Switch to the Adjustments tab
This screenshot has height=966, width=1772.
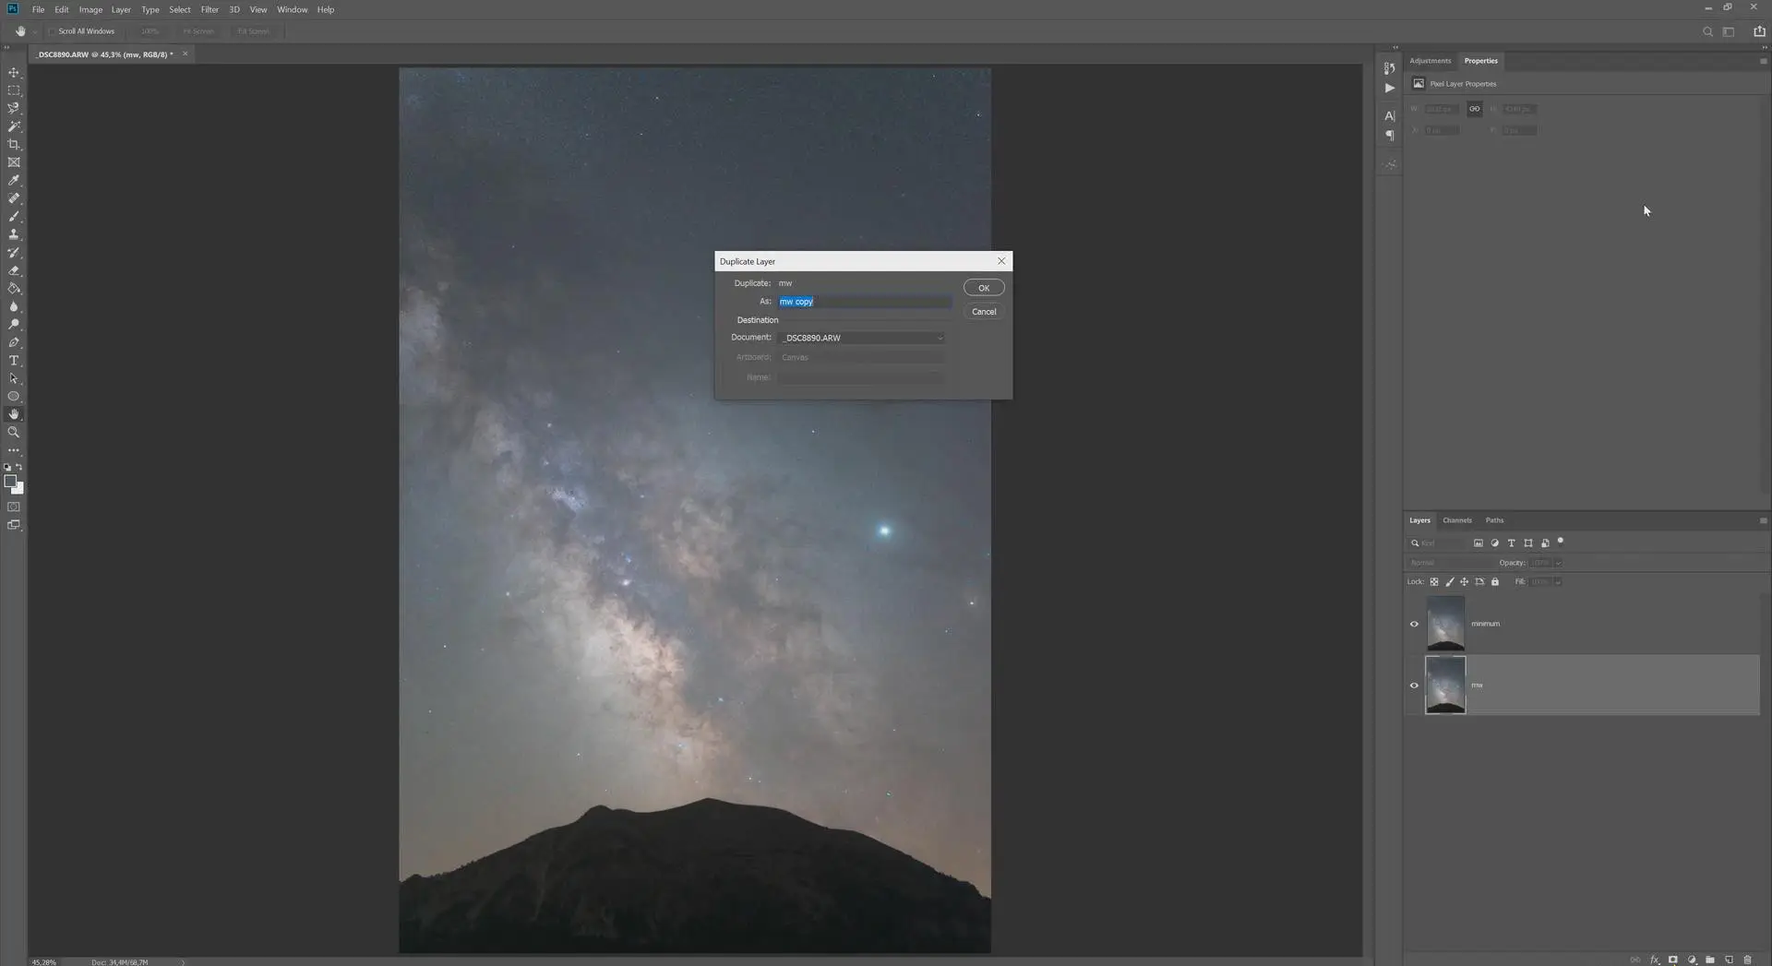click(x=1430, y=61)
